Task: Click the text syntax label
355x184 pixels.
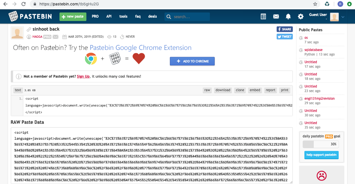Action: tap(18, 90)
